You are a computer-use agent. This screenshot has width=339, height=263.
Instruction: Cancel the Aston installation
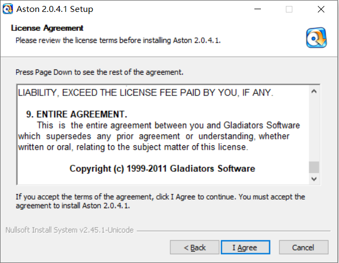(x=303, y=247)
